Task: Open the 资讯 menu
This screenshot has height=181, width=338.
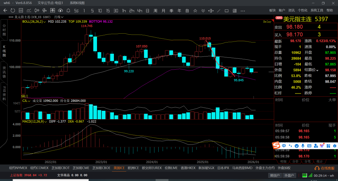Action: coord(291,10)
